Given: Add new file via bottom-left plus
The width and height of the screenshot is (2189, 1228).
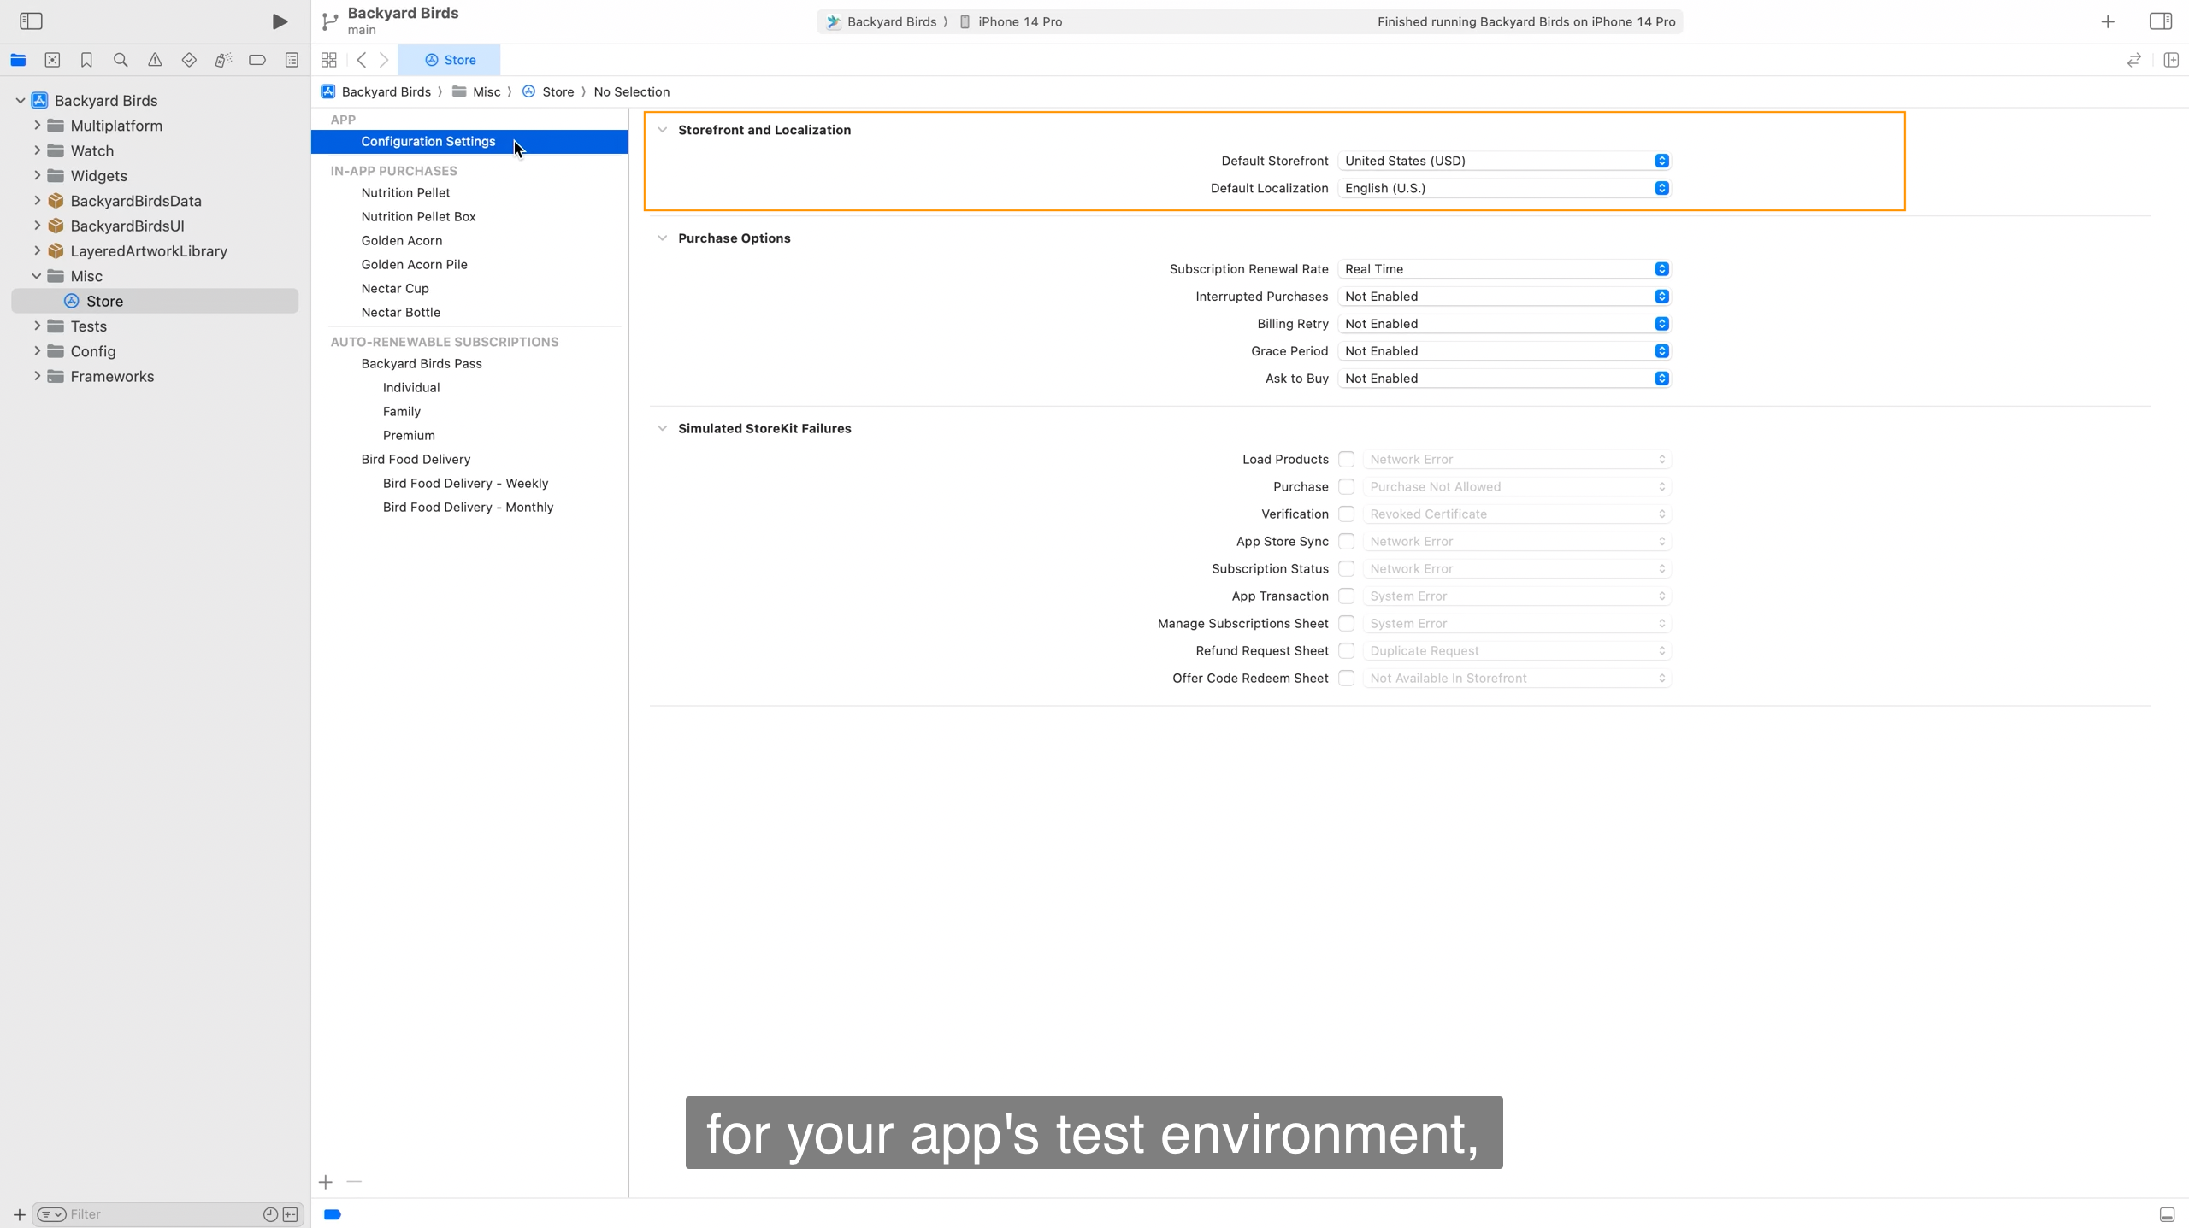Looking at the screenshot, I should 19,1214.
